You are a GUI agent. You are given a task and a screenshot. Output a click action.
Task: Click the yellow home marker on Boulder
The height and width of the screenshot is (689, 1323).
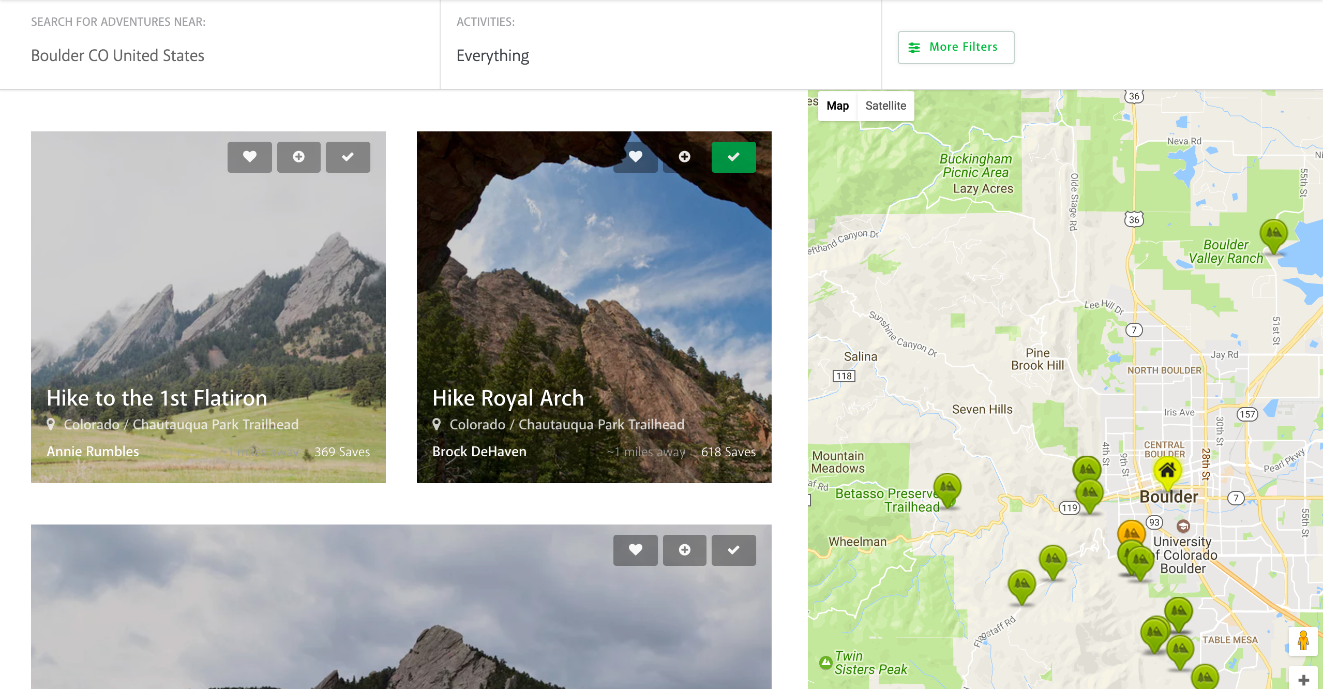click(x=1167, y=471)
